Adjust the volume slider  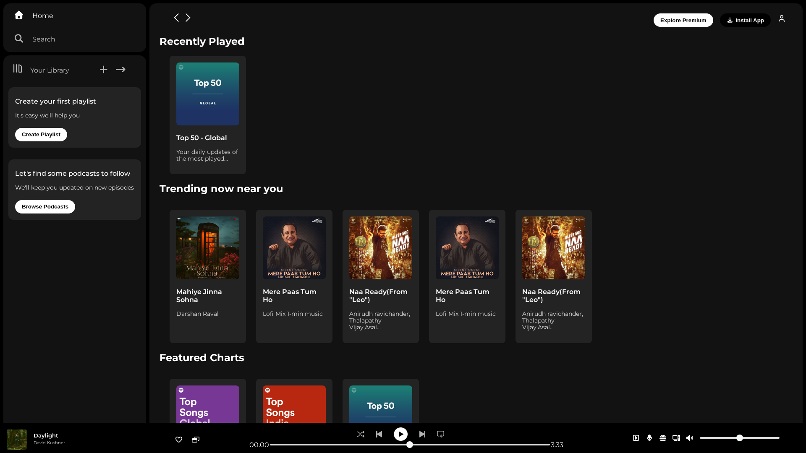click(740, 438)
